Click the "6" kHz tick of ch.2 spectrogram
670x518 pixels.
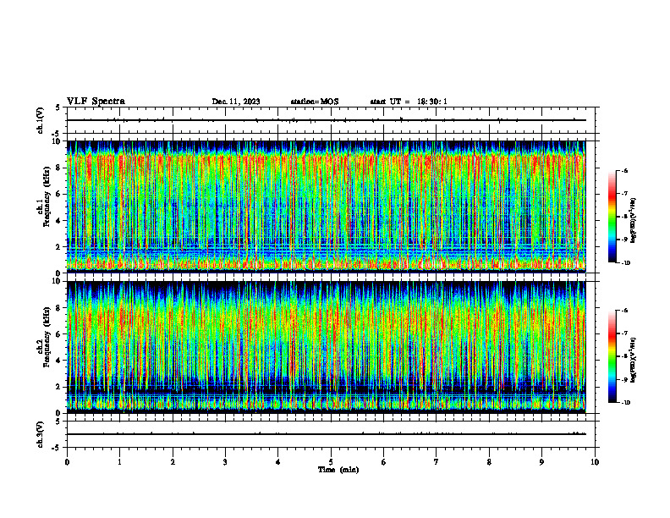pyautogui.click(x=59, y=334)
